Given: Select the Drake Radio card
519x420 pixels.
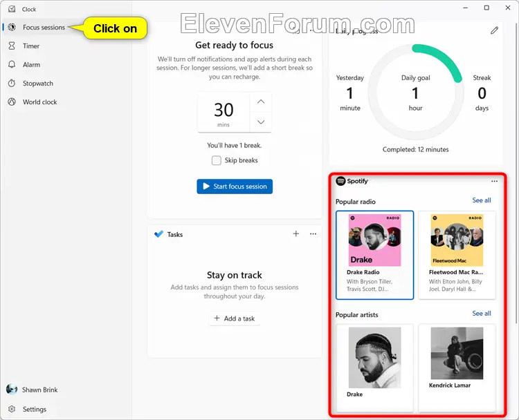Looking at the screenshot, I should [374, 255].
